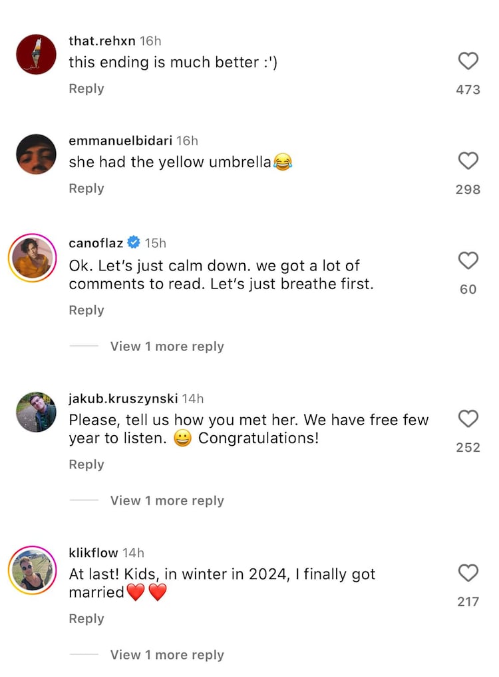Viewport: 499px width, 677px height.
Task: Reply to that.rehxn's comment
Action: pos(86,89)
